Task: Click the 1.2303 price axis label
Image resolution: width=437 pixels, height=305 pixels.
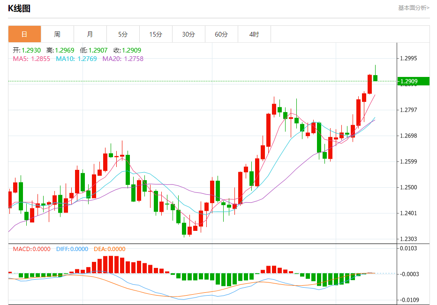Action: 408,239
